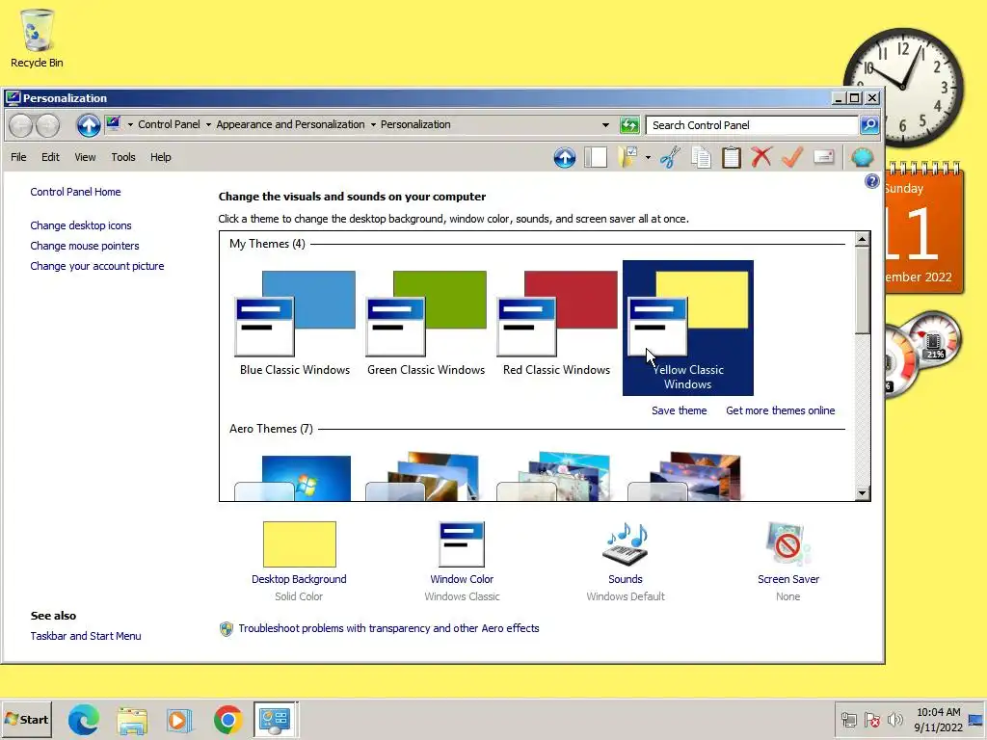Click the Paste clipboard icon

tap(731, 157)
